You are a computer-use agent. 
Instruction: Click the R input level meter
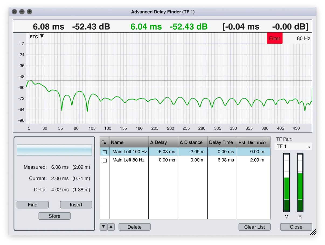(x=300, y=183)
